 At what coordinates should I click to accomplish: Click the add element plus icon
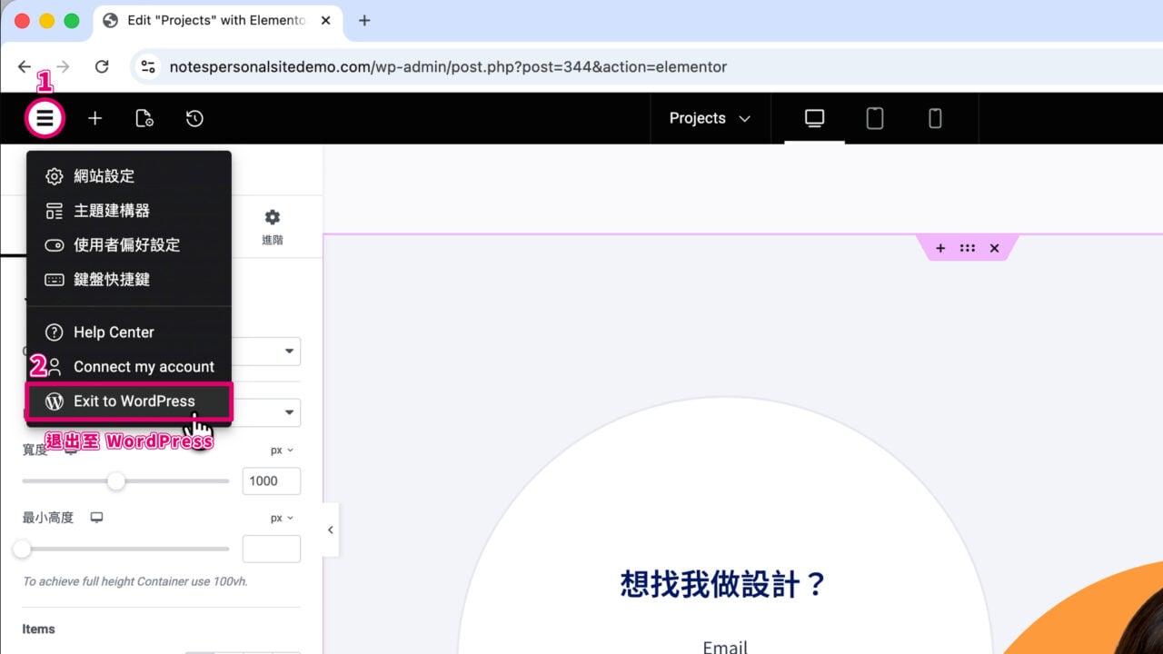pyautogui.click(x=94, y=118)
